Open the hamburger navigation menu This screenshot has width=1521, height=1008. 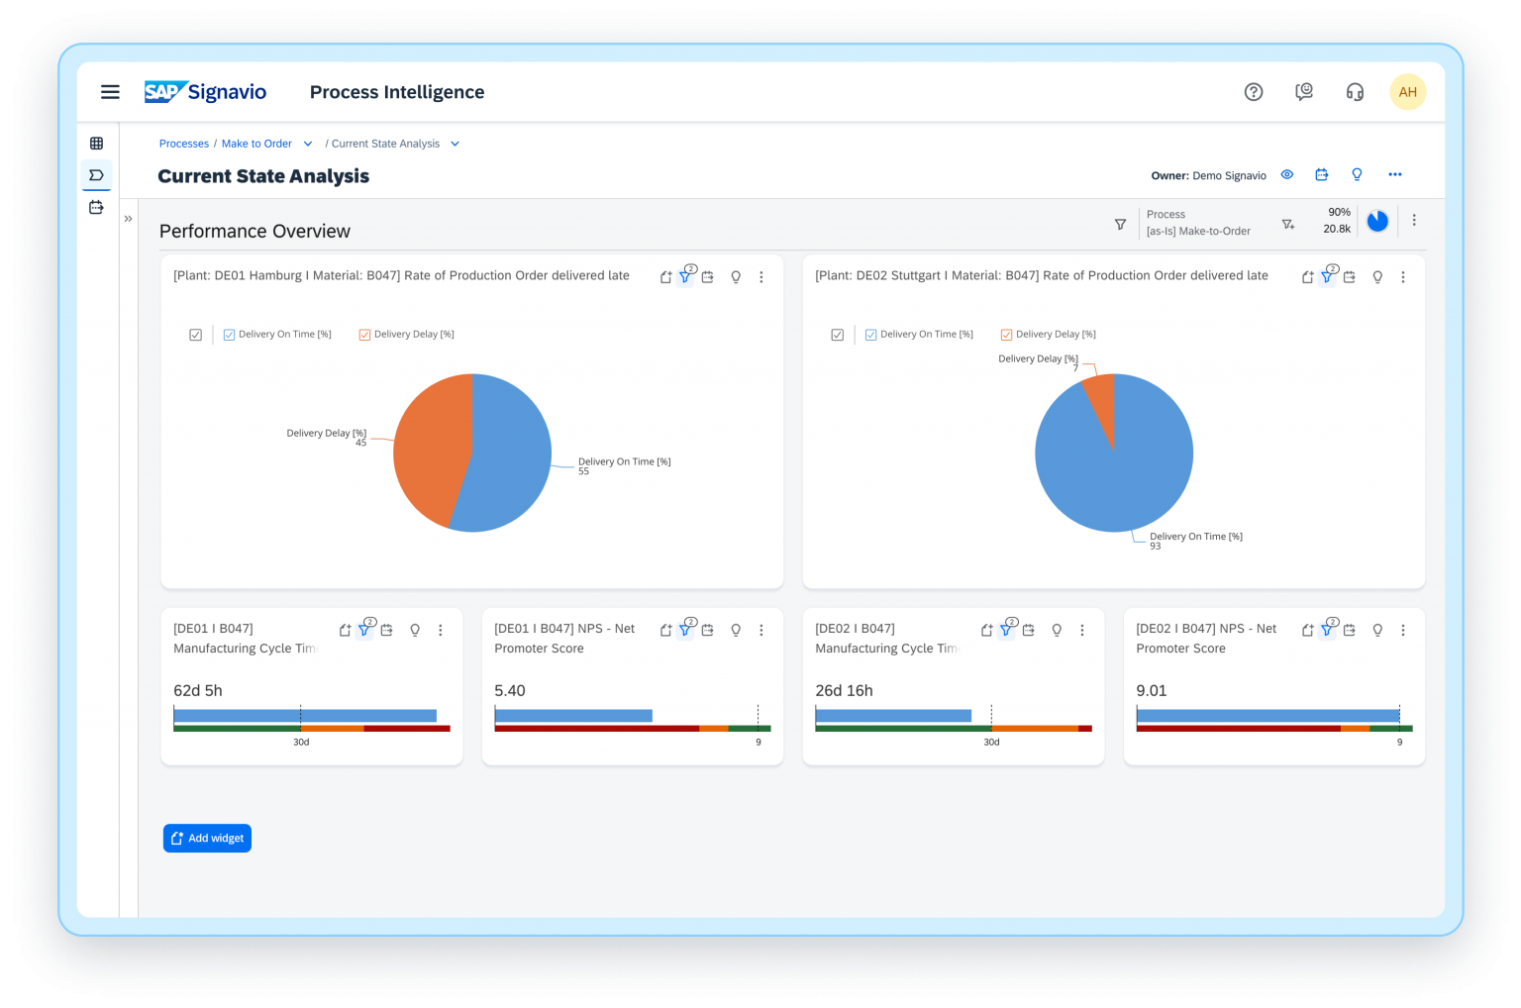point(110,91)
